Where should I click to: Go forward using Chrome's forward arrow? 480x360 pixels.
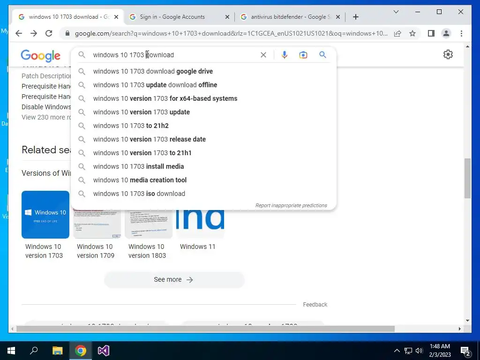34,33
